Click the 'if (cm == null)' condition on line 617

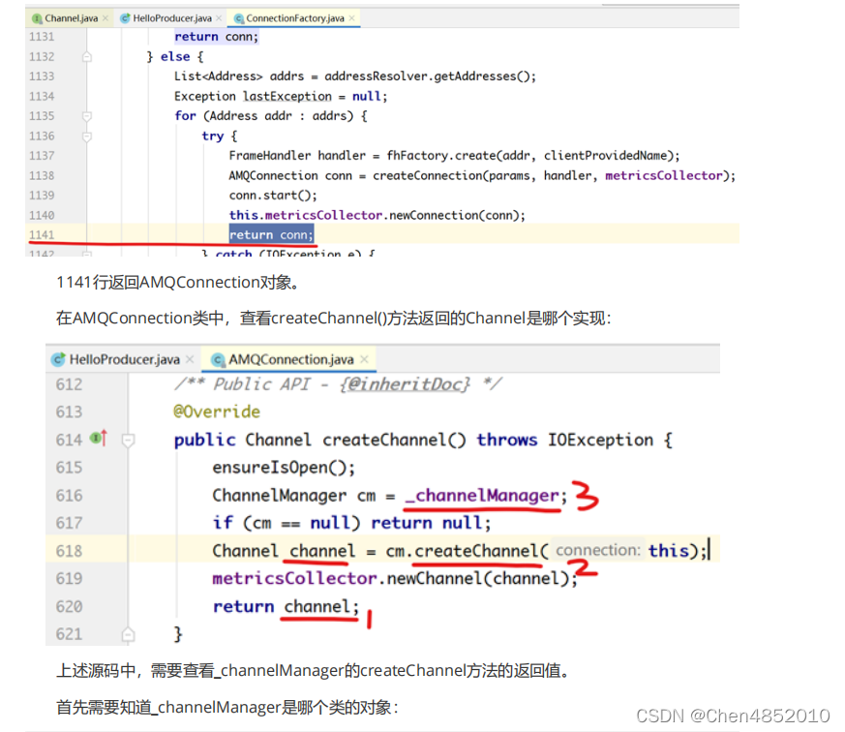286,523
